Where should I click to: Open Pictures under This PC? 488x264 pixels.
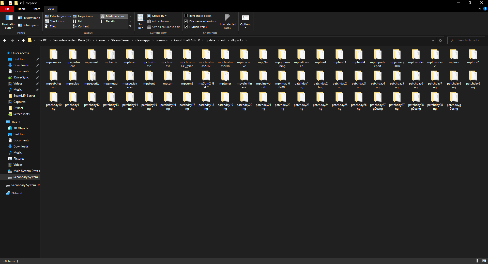click(19, 159)
